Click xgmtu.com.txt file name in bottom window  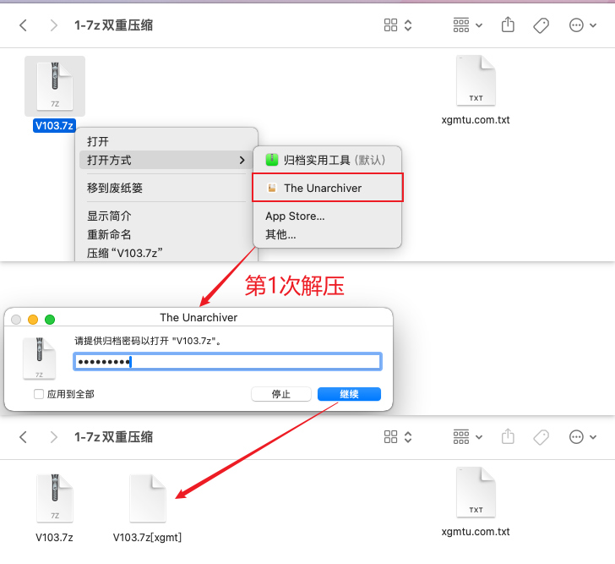(x=476, y=531)
